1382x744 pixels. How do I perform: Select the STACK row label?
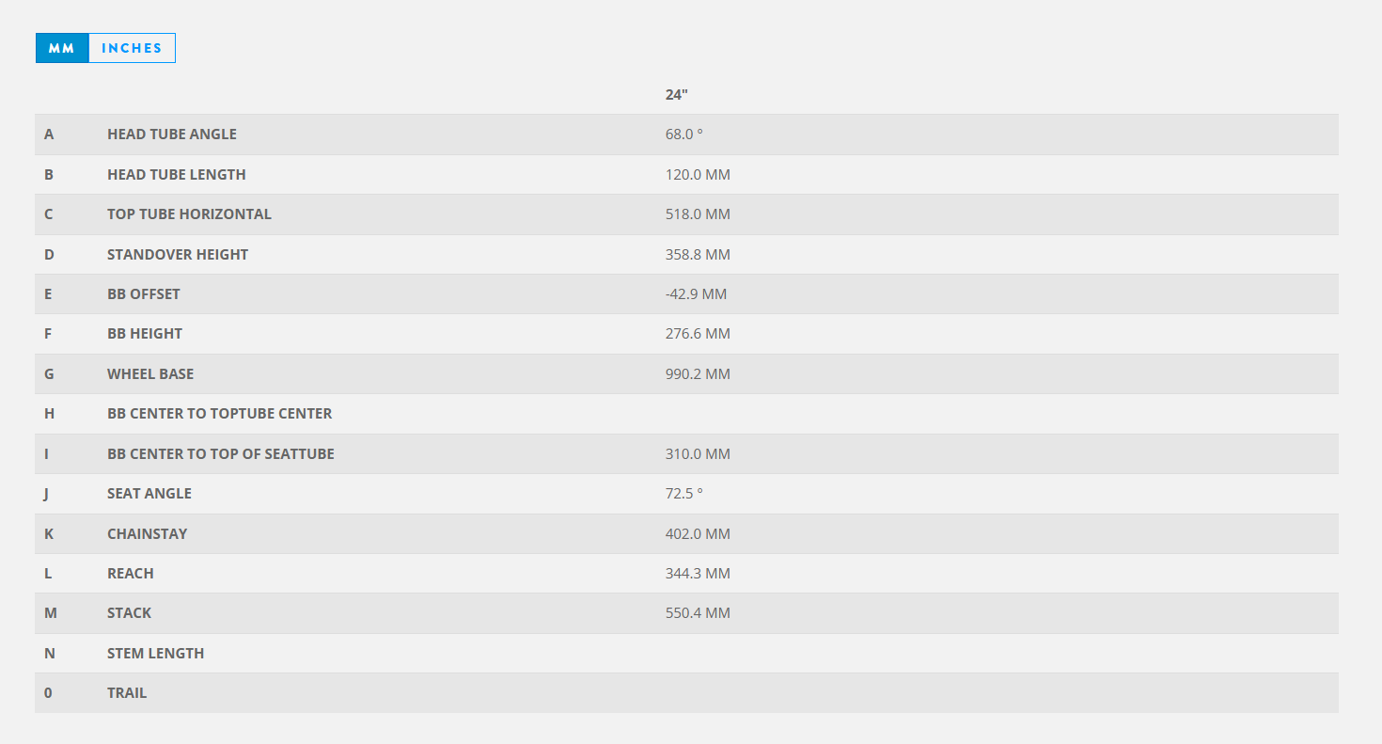(129, 613)
